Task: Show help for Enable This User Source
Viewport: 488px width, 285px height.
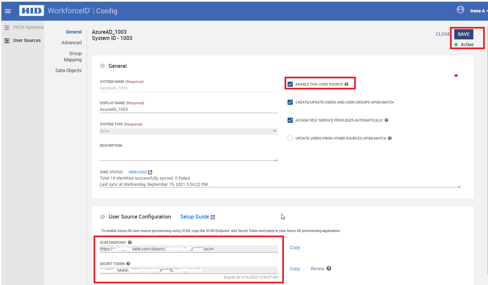Action: (x=347, y=84)
